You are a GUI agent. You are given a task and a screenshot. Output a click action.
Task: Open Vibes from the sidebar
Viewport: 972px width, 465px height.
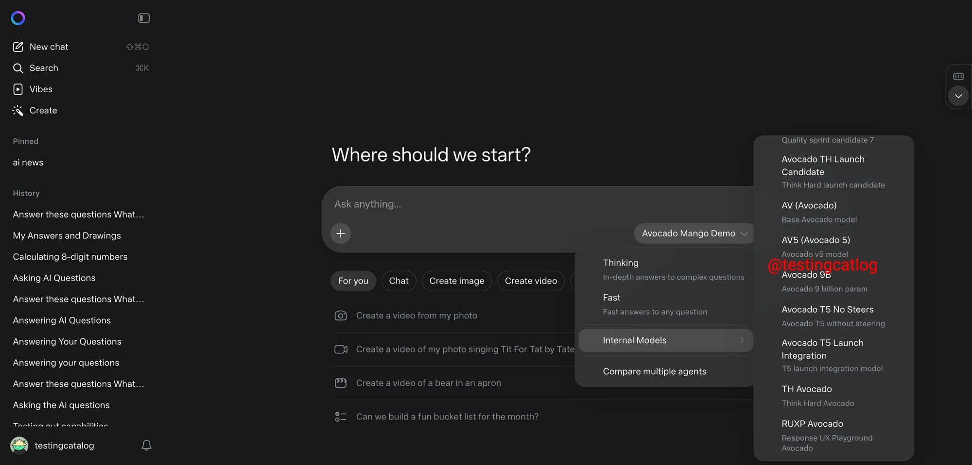pos(41,89)
